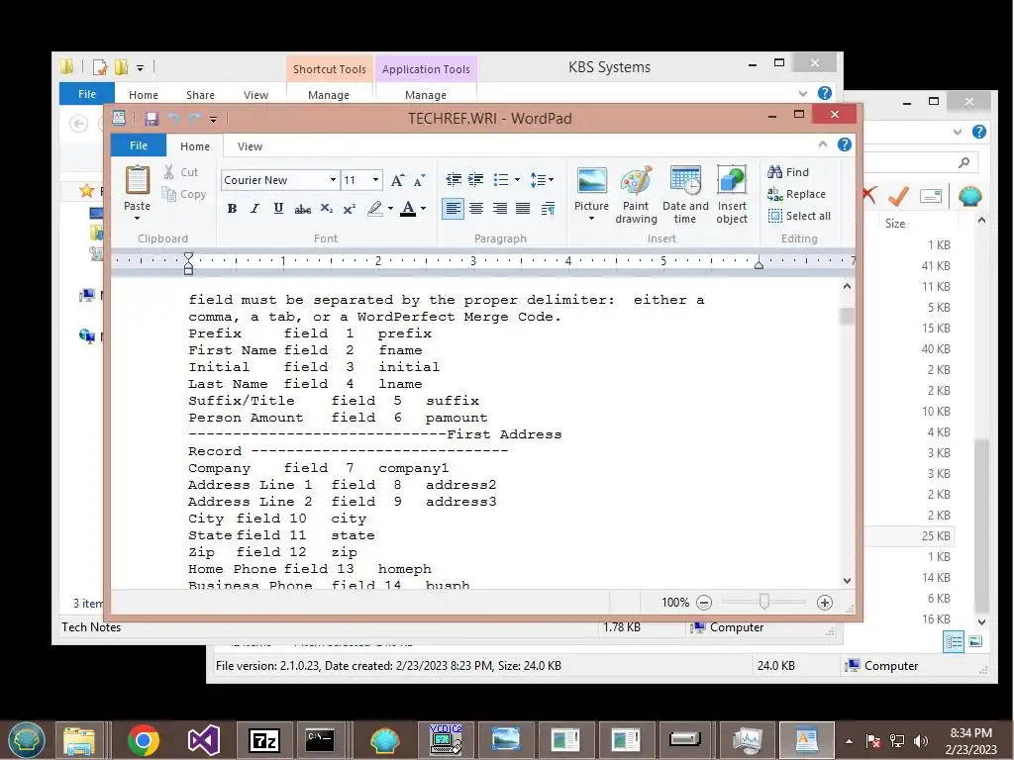Click the Date and time icon
The width and height of the screenshot is (1014, 760).
click(x=685, y=194)
